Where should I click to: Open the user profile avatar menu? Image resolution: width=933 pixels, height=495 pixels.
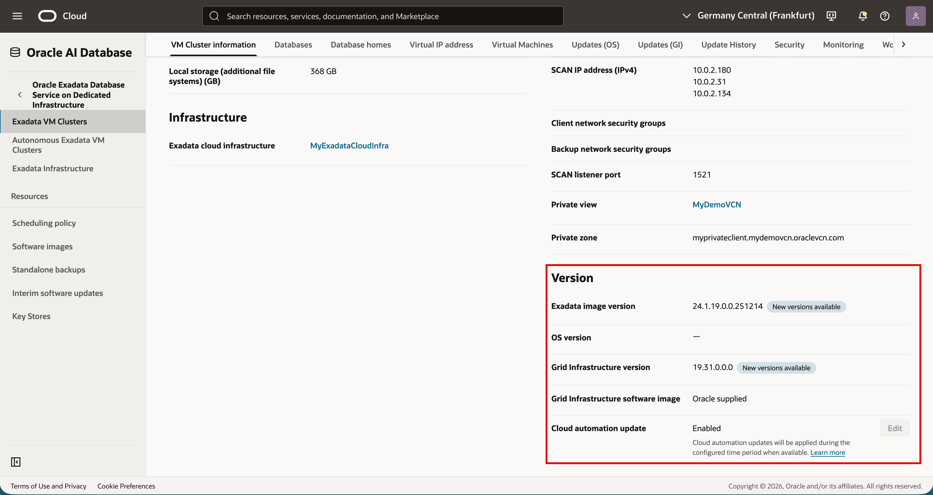tap(916, 16)
